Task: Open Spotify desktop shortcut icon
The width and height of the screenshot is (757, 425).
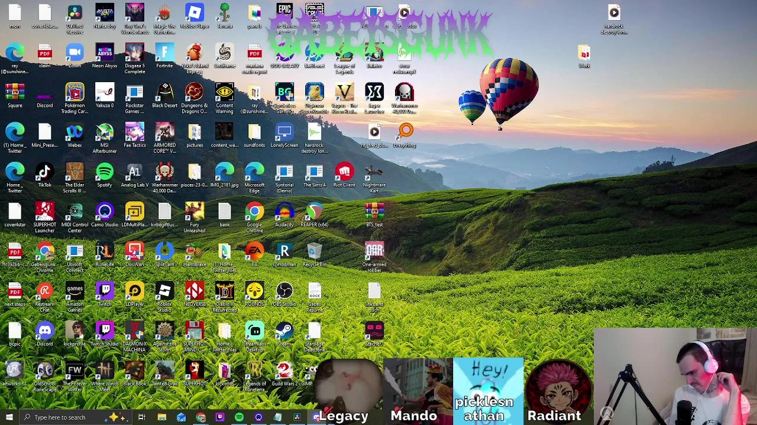Action: click(105, 175)
